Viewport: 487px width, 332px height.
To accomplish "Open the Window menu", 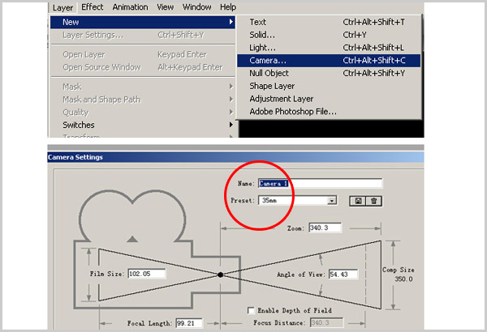I will [196, 7].
